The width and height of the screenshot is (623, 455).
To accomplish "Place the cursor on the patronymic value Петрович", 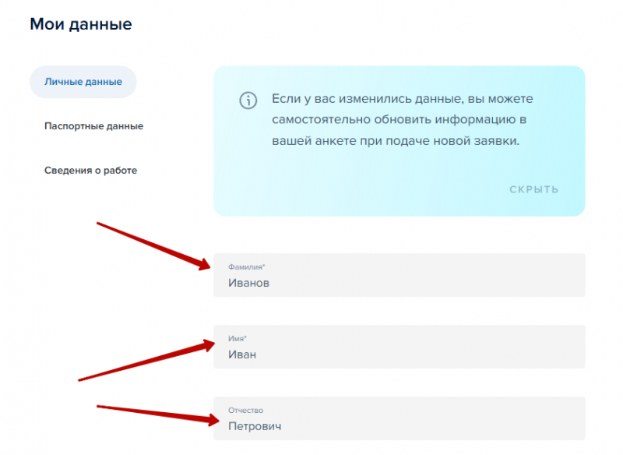I will click(x=255, y=426).
